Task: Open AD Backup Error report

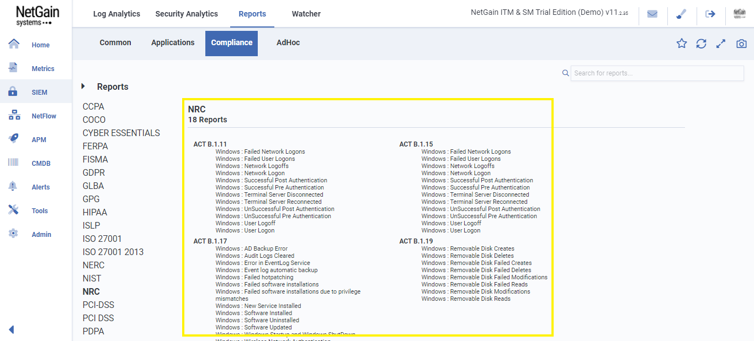Action: coord(251,248)
